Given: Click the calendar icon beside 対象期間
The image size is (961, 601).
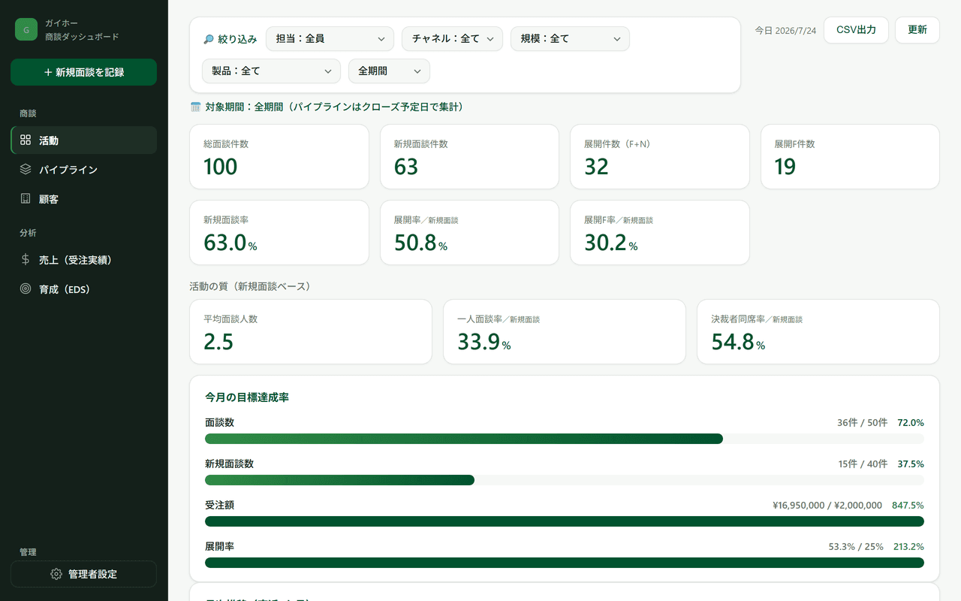Looking at the screenshot, I should point(196,107).
